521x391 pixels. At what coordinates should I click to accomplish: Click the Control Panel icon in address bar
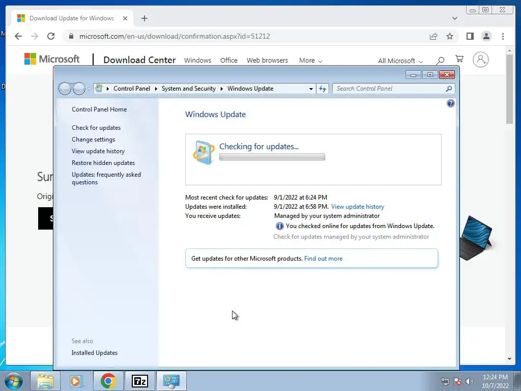pos(99,89)
